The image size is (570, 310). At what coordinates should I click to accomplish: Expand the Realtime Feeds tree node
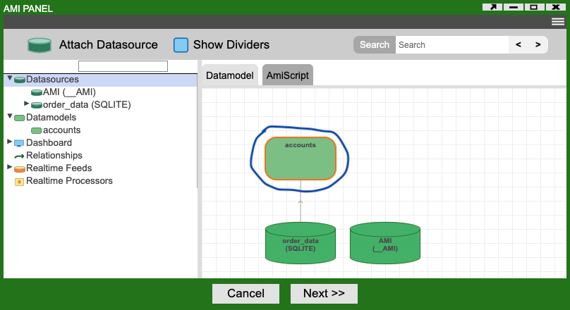tap(9, 168)
